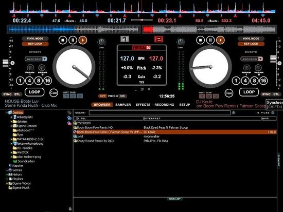283x212 pixels.
Task: Tick the checkbox in the Titel column header
Action: [75, 119]
